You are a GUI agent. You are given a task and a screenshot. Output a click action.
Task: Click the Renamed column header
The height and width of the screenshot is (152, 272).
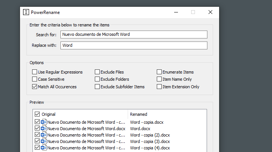(139, 114)
